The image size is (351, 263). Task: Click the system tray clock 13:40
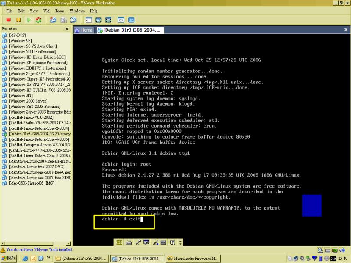[343, 259]
